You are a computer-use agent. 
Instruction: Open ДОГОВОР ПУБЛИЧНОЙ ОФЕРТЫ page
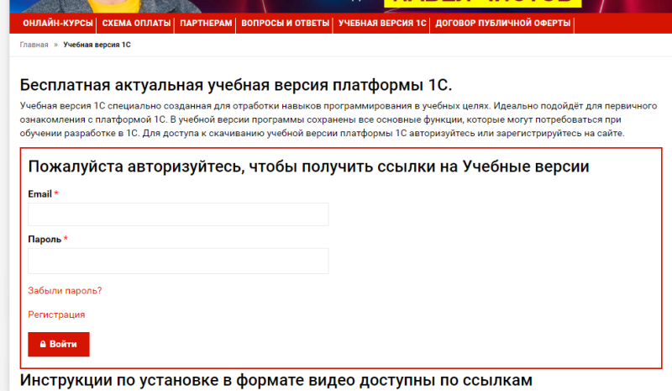click(x=503, y=24)
